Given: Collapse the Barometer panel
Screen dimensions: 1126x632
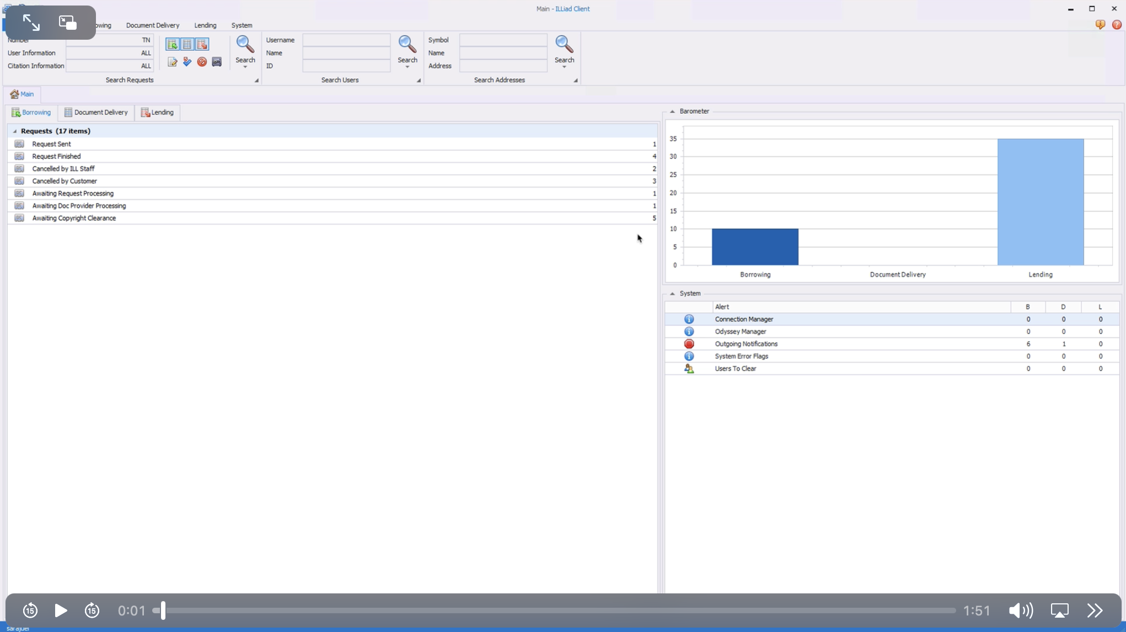Looking at the screenshot, I should pyautogui.click(x=672, y=111).
